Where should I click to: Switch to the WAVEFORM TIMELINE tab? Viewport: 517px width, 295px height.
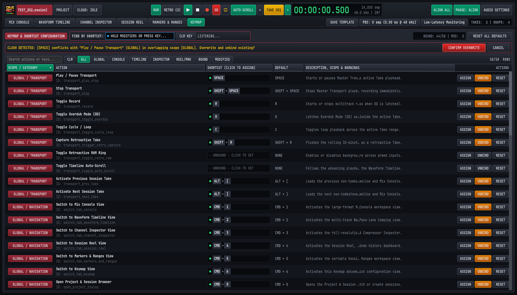click(54, 22)
